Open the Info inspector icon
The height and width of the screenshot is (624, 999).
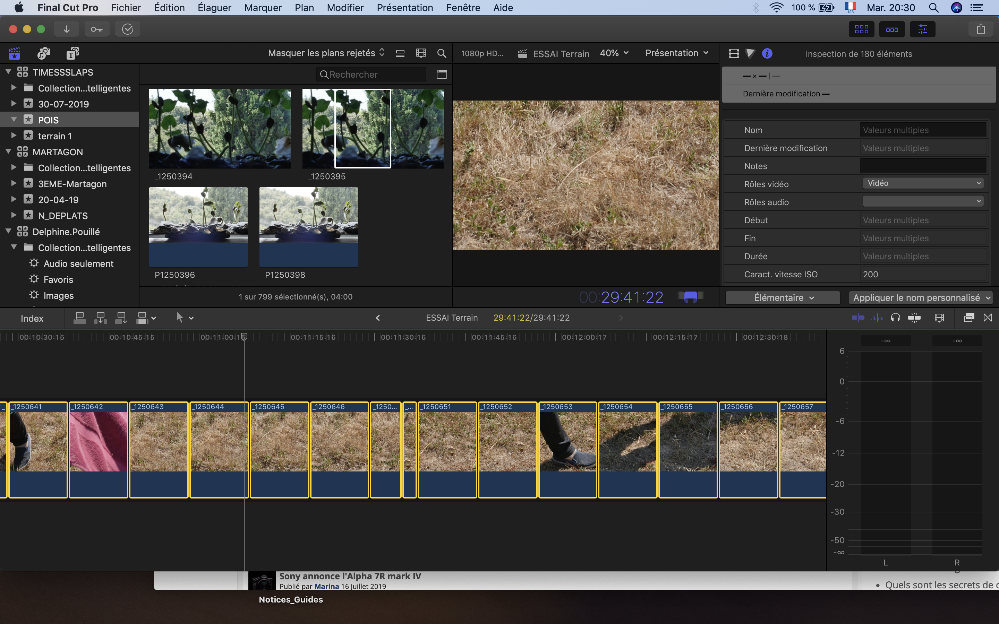(x=767, y=54)
